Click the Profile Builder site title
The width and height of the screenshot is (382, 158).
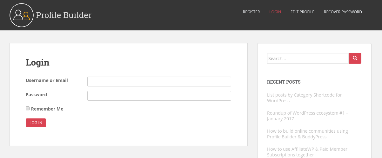64,15
